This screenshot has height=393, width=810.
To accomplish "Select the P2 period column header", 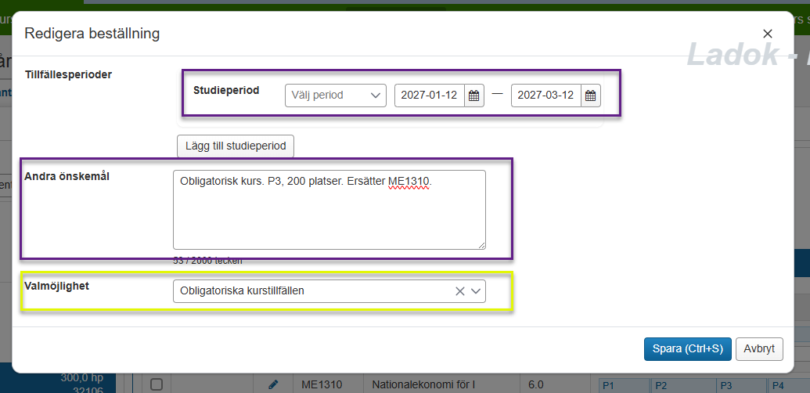I will tap(682, 385).
